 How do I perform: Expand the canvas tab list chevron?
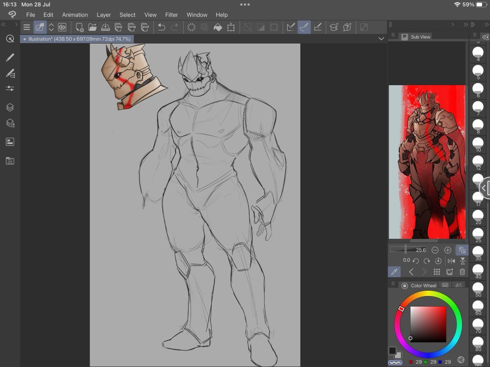tap(381, 39)
